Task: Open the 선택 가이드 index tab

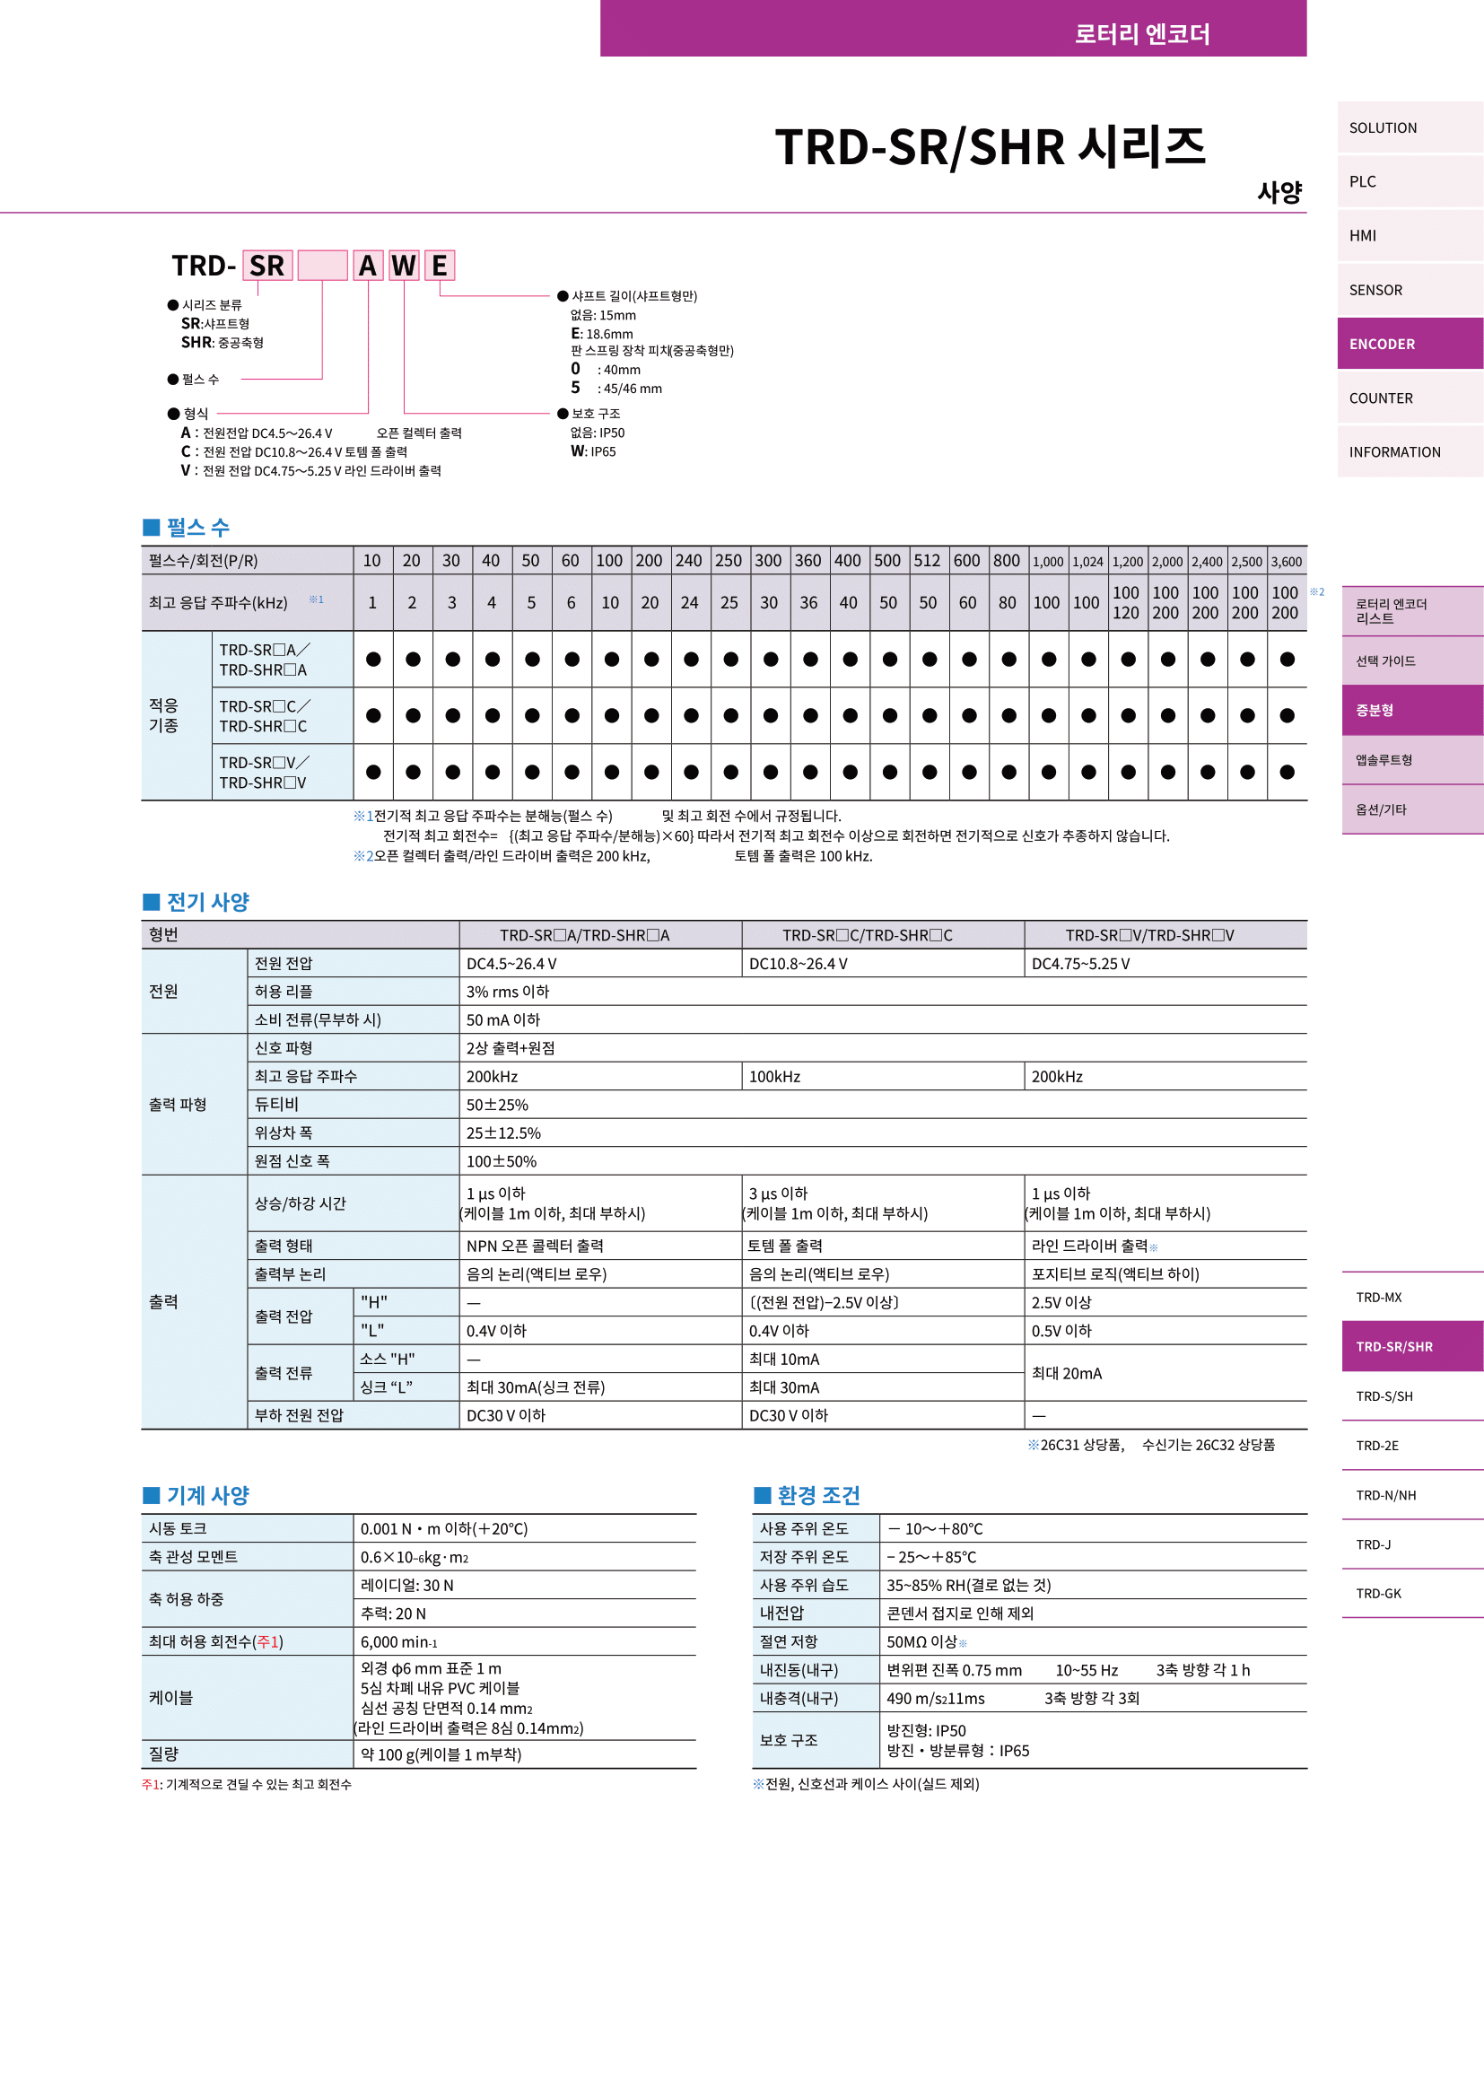Action: tap(1412, 660)
